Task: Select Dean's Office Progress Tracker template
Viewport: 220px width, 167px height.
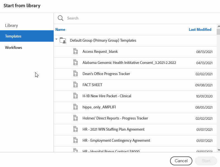Action: pos(135,74)
